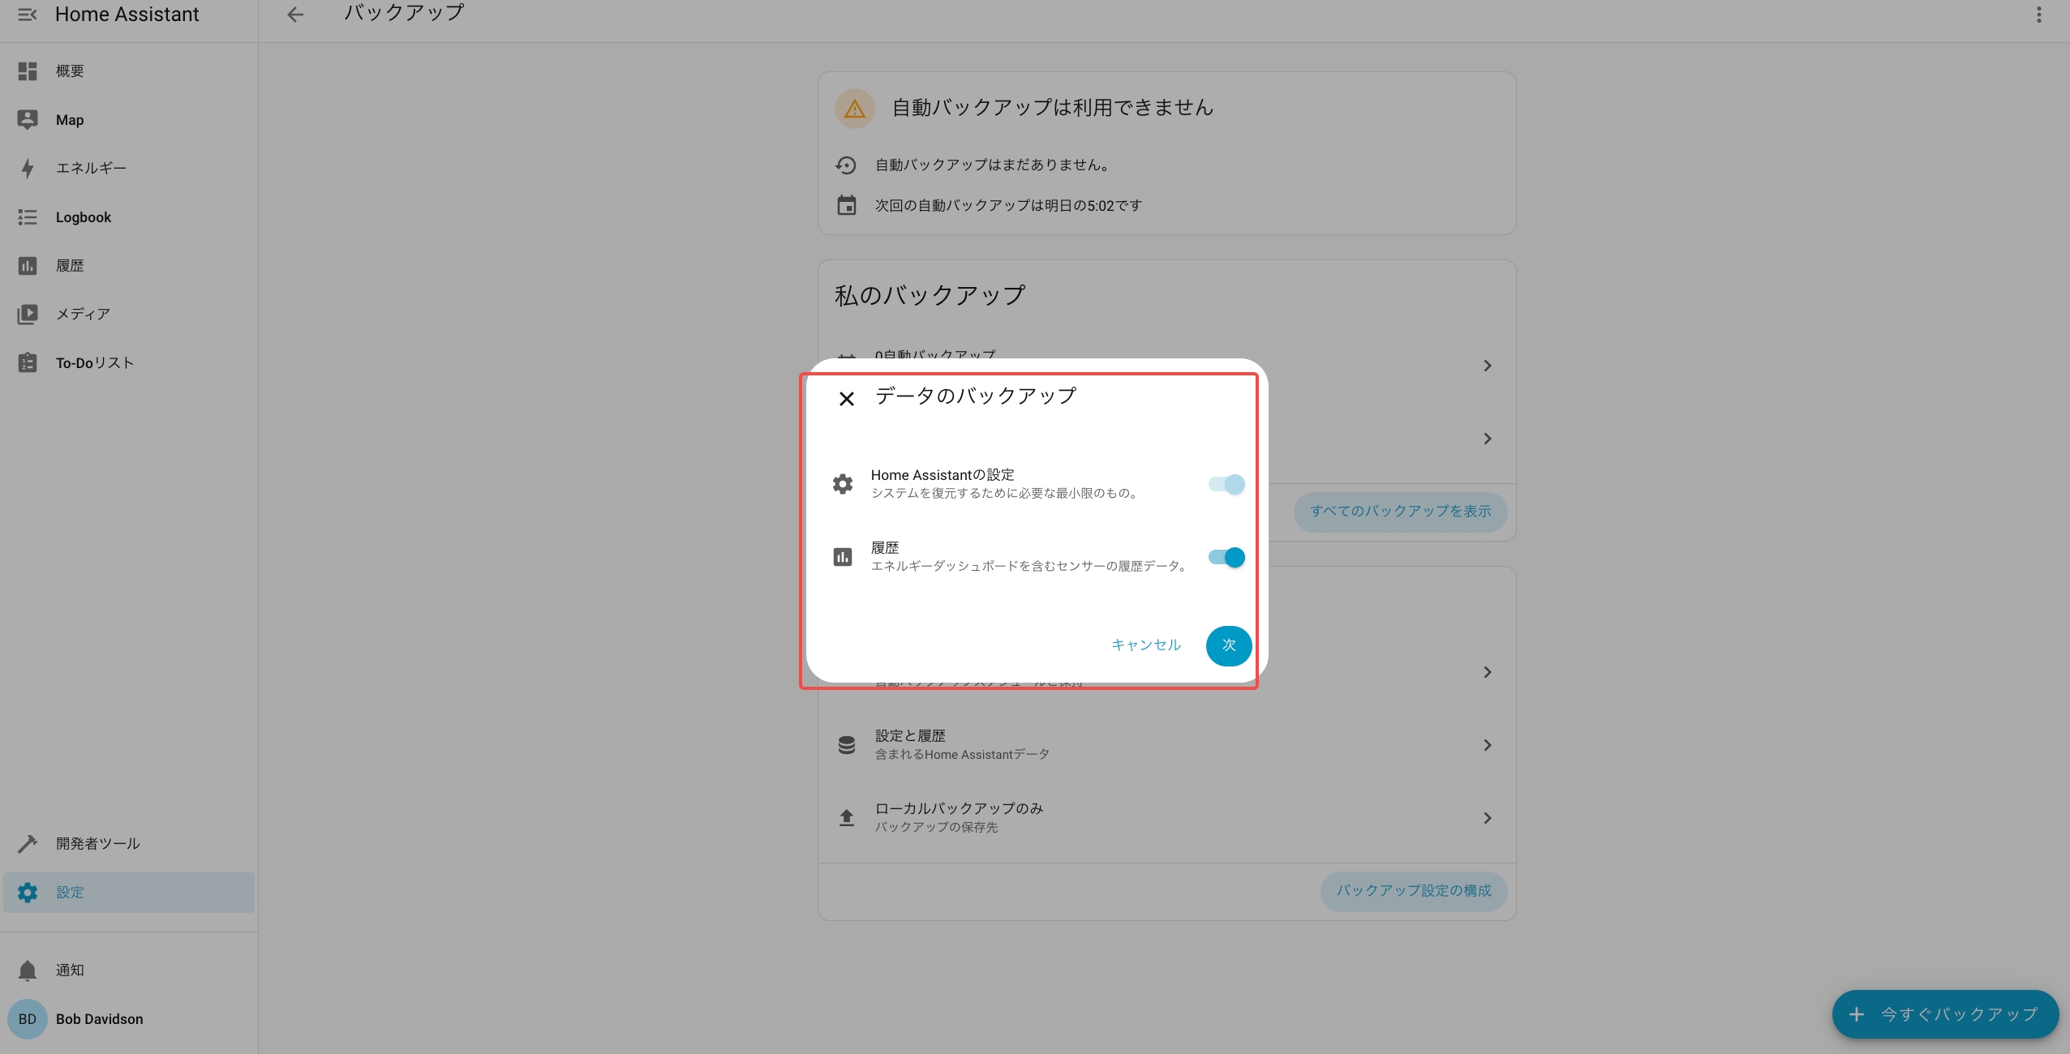Open 通知 notifications panel

[x=129, y=970]
